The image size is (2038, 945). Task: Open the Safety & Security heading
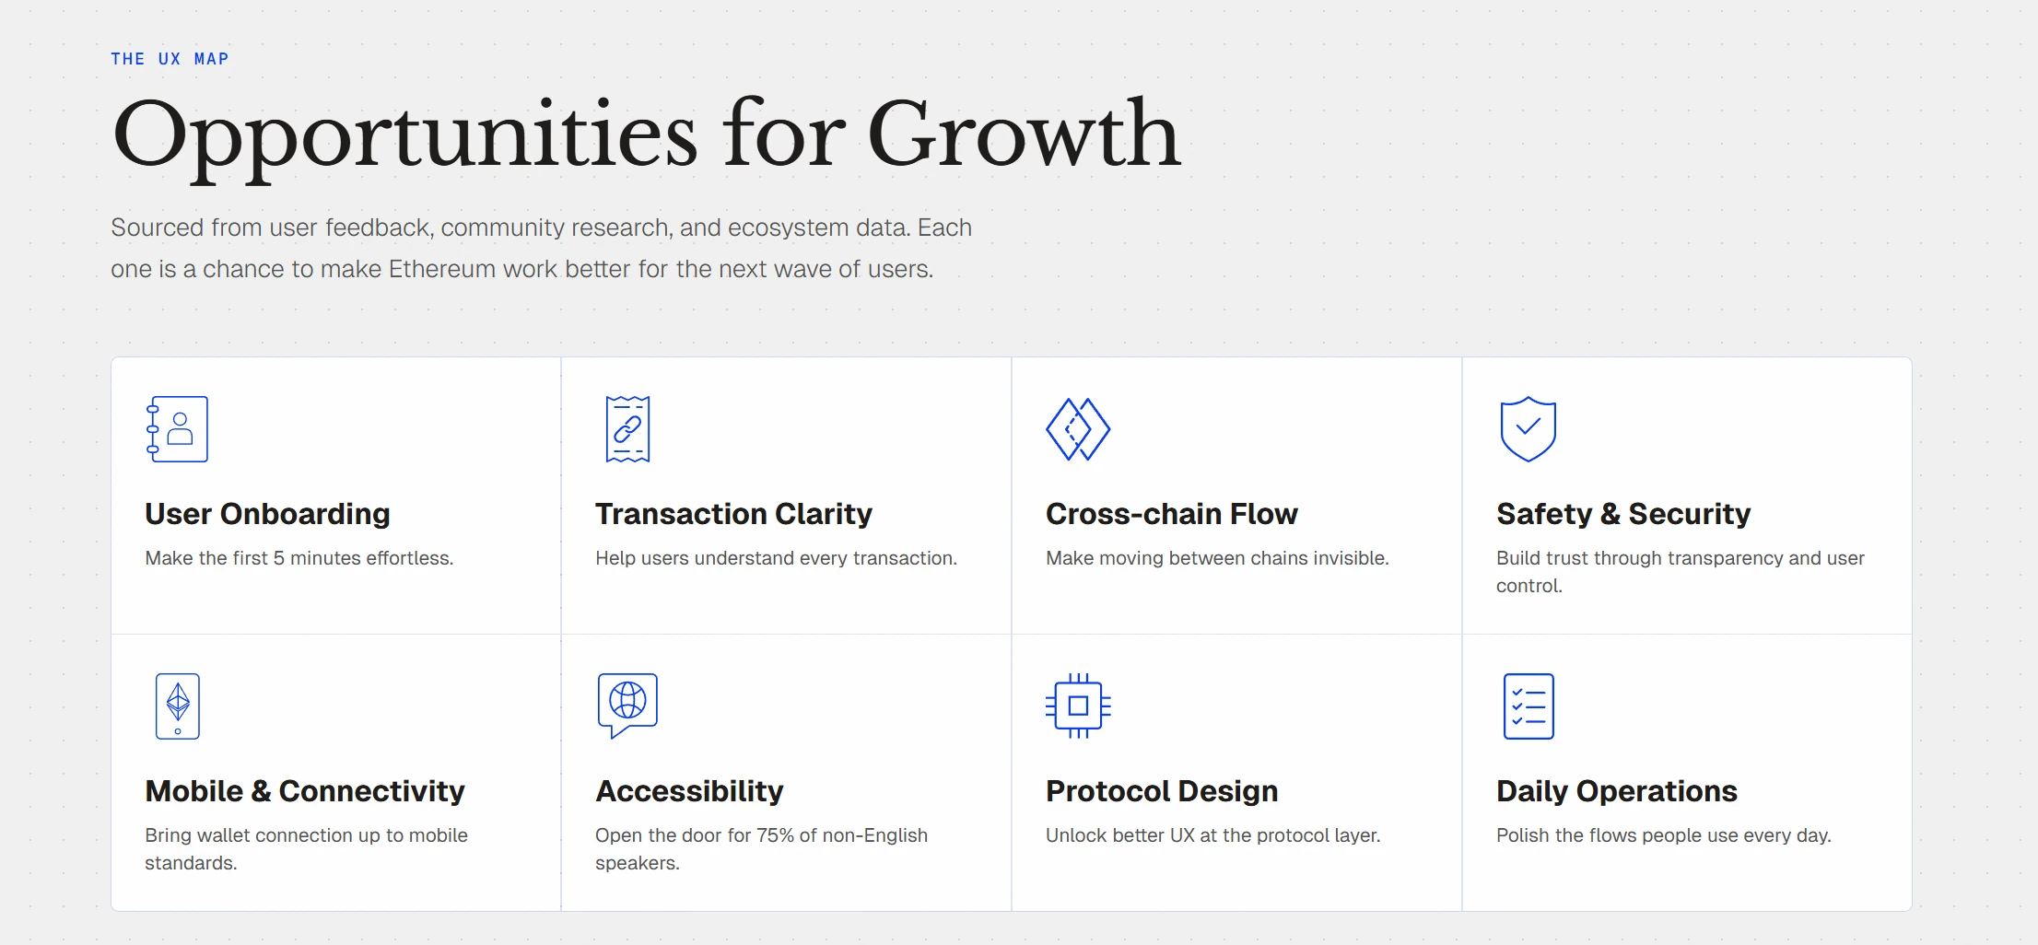pos(1623,514)
